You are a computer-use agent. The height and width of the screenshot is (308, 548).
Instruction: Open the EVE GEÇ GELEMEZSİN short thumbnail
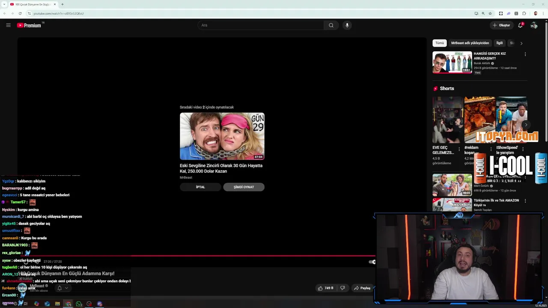(x=447, y=120)
